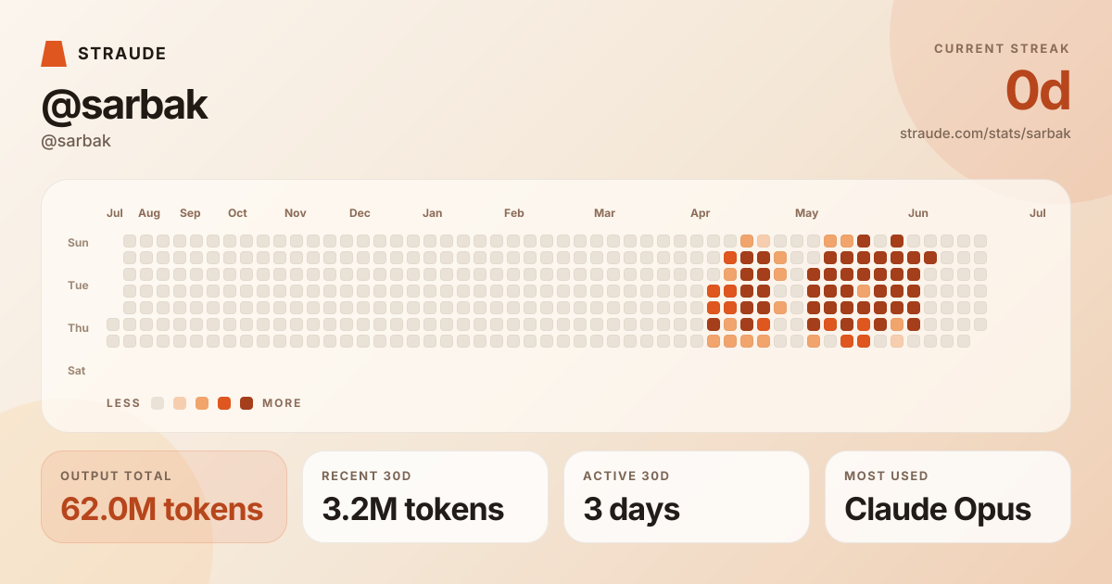Click the darkest brown legend swatch next to MORE
The image size is (1112, 584).
click(x=246, y=403)
